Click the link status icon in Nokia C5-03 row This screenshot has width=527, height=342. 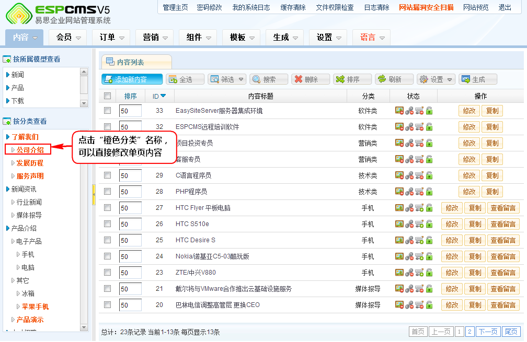point(409,256)
